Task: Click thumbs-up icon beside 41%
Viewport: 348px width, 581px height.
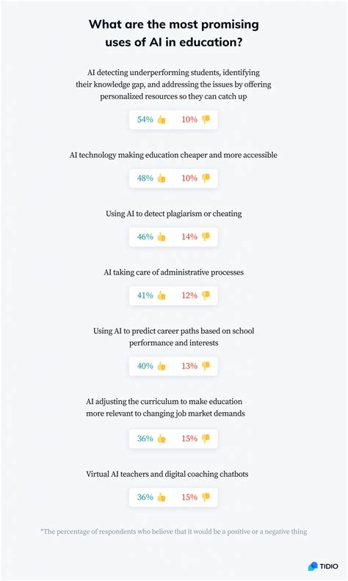Action: click(x=162, y=296)
